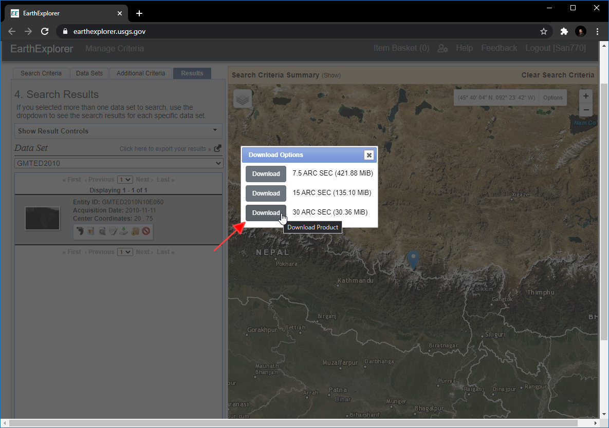Open the Additional Criteria tab
Image resolution: width=609 pixels, height=428 pixels.
click(x=141, y=73)
